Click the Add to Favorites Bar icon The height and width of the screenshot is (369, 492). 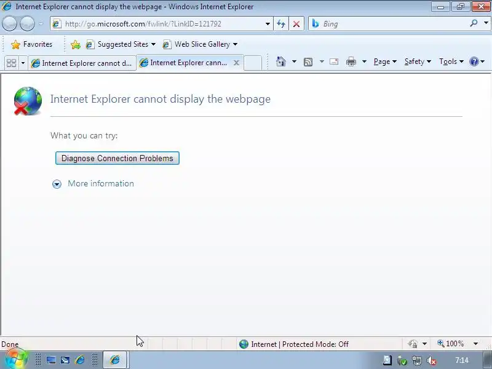point(75,44)
